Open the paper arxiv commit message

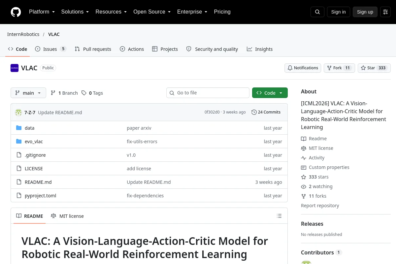[x=139, y=128]
